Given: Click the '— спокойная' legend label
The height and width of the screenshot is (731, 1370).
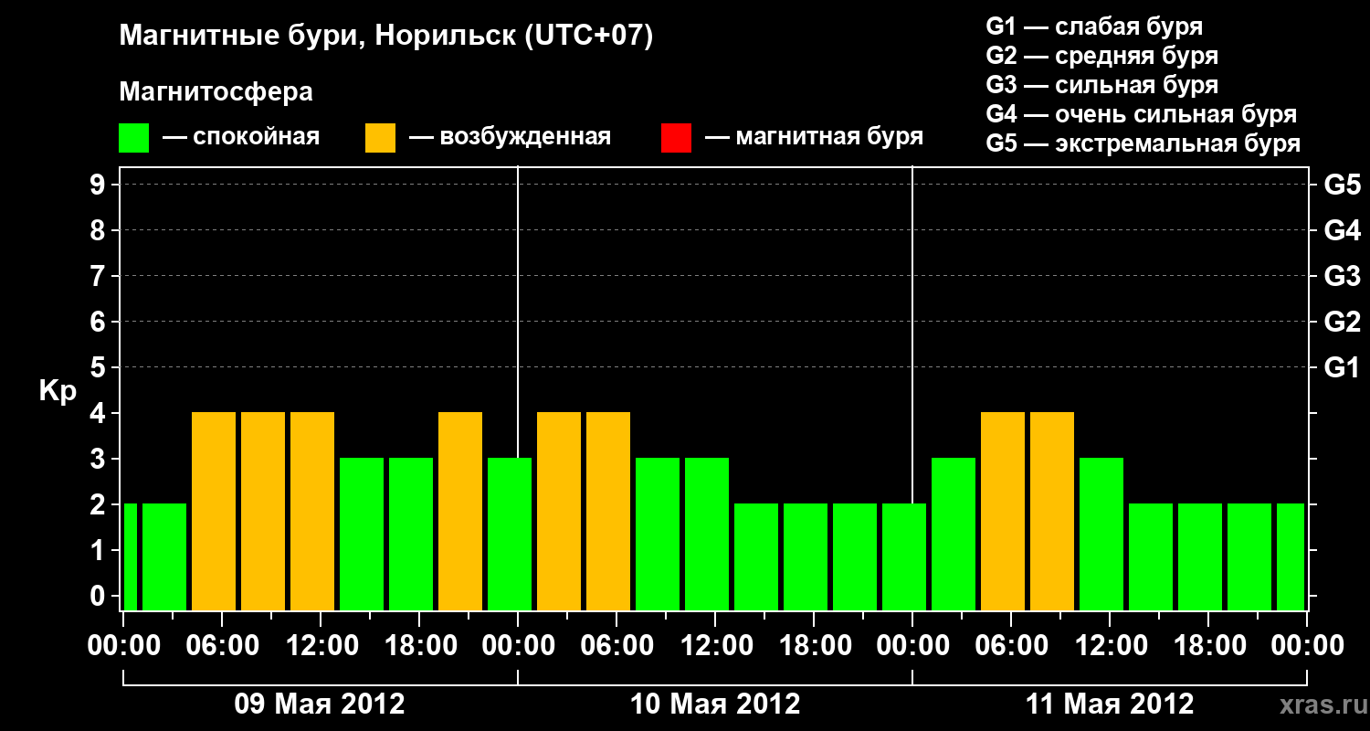Looking at the screenshot, I should (241, 137).
